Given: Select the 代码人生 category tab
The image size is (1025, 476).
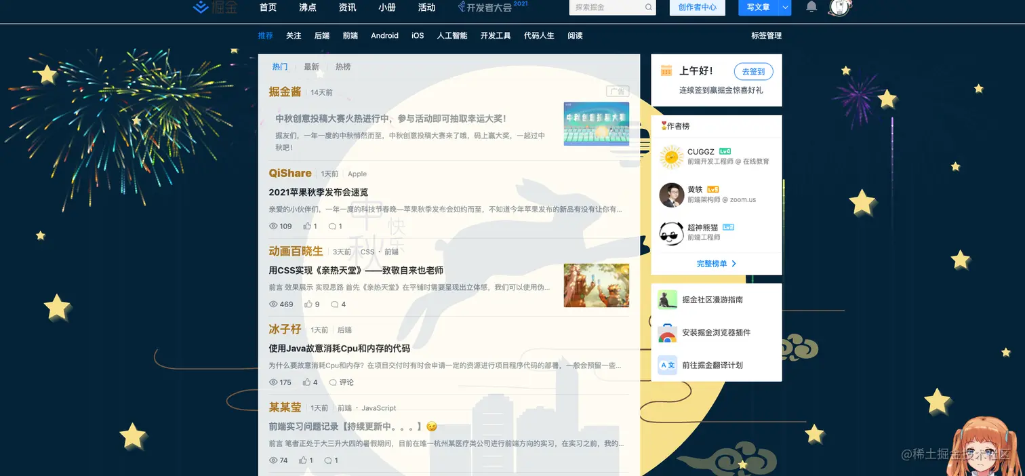Looking at the screenshot, I should pyautogui.click(x=539, y=35).
